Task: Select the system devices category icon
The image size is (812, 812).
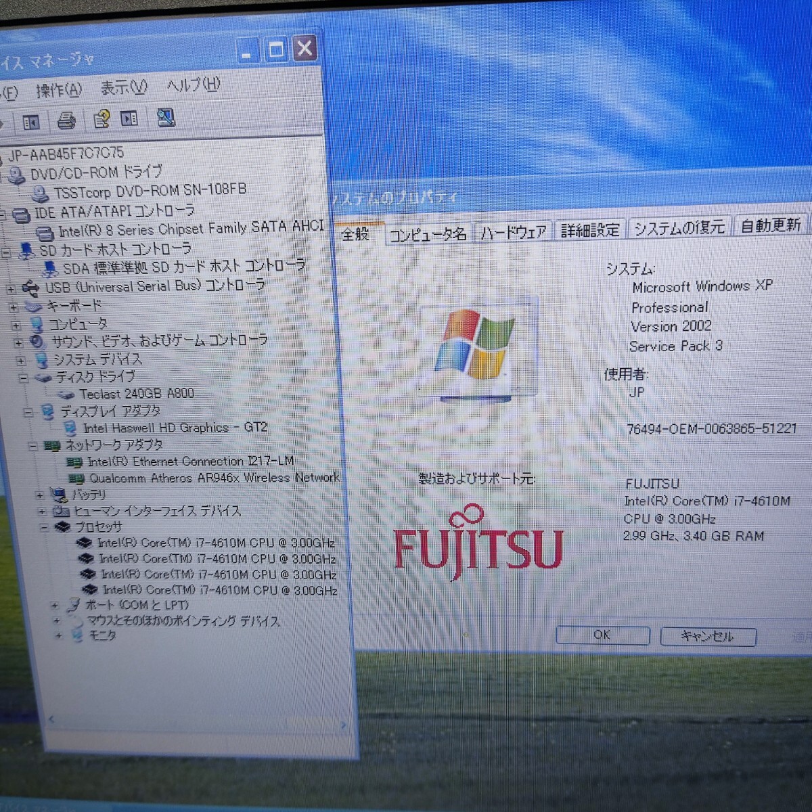Action: [42, 361]
